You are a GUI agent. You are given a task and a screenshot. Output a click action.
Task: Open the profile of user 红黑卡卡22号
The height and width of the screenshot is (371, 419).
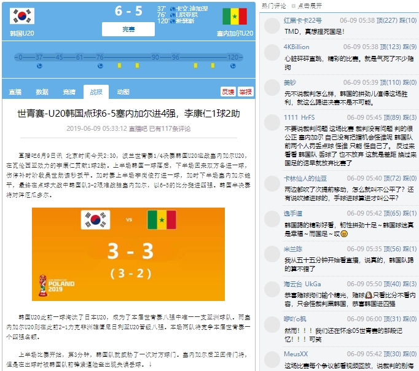[303, 20]
